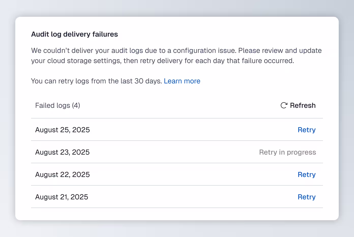This screenshot has width=354, height=237.
Task: Retry delivery for August 22, 2025
Action: pos(306,174)
